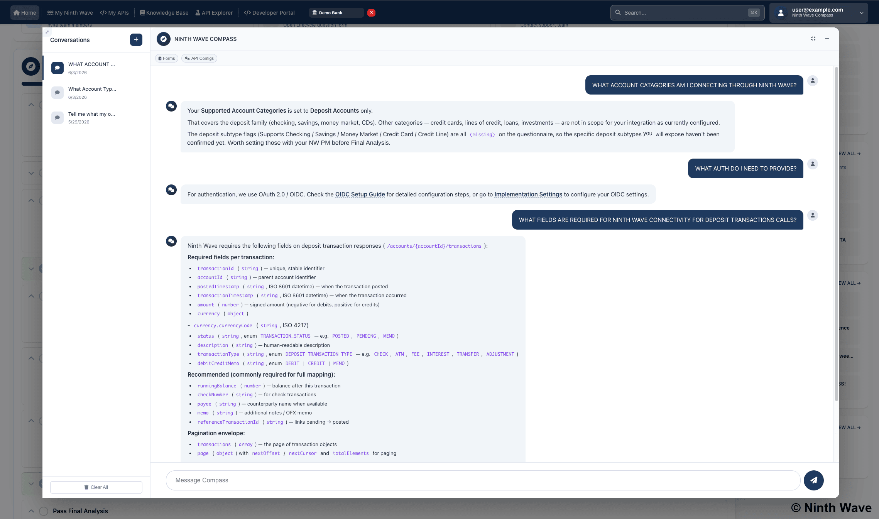The image size is (879, 519).
Task: Open the Home navigation item
Action: [x=25, y=13]
